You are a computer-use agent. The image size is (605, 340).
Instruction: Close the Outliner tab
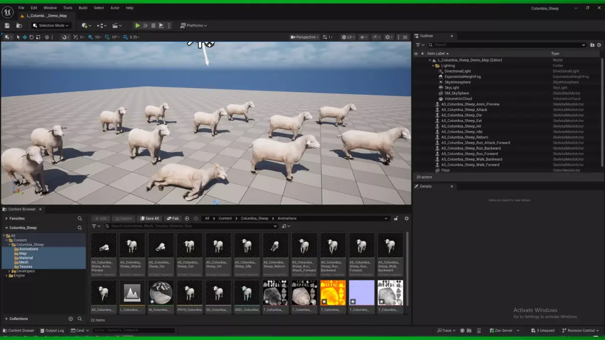point(452,36)
